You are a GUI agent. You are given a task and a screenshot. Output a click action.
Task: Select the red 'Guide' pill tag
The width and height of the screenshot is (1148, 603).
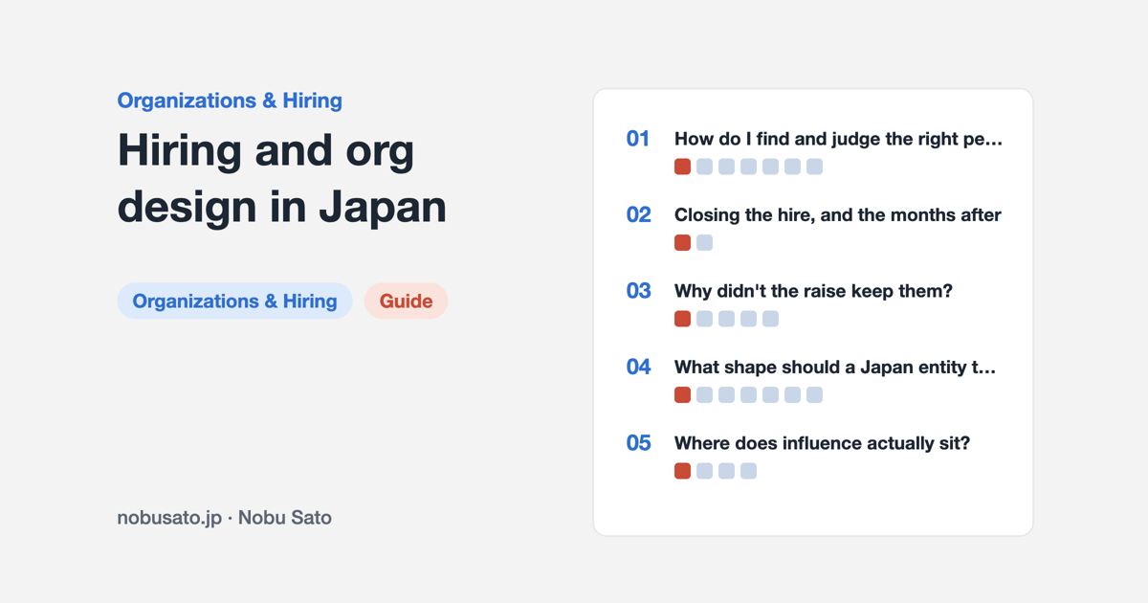click(x=406, y=301)
